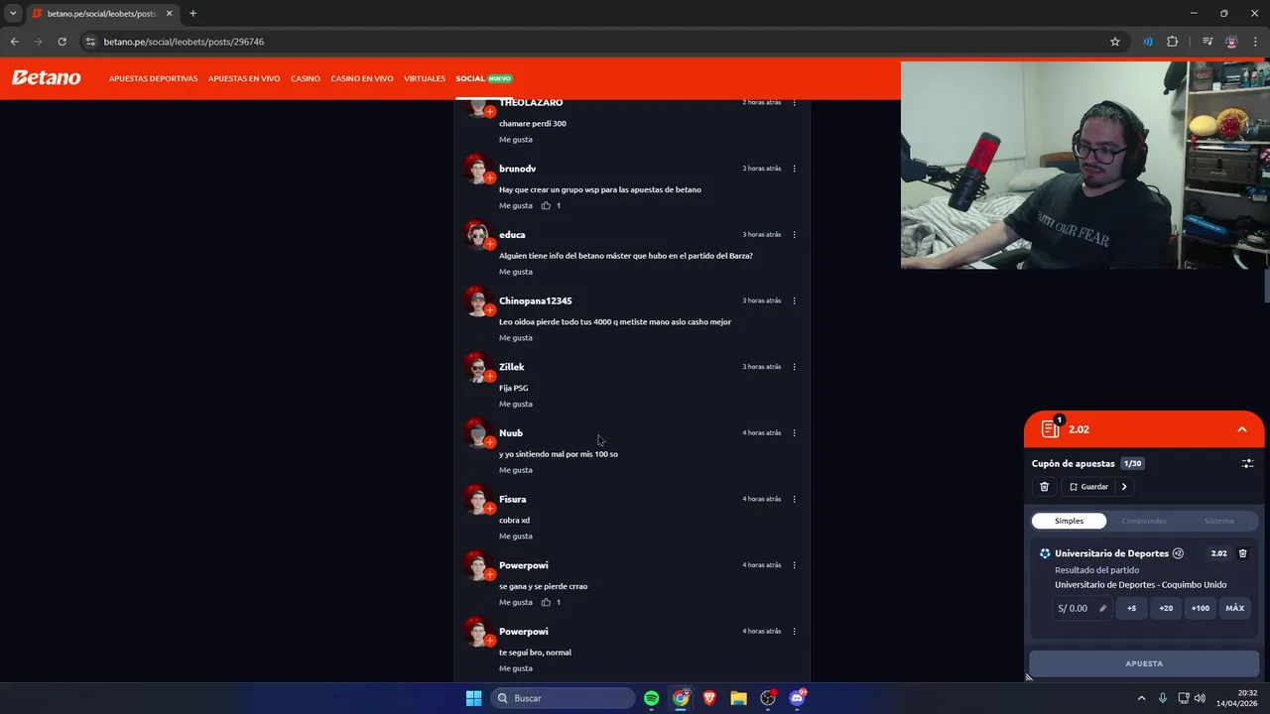
Task: Click the 2.02 odds value on Universitario bet
Action: pyautogui.click(x=1219, y=553)
